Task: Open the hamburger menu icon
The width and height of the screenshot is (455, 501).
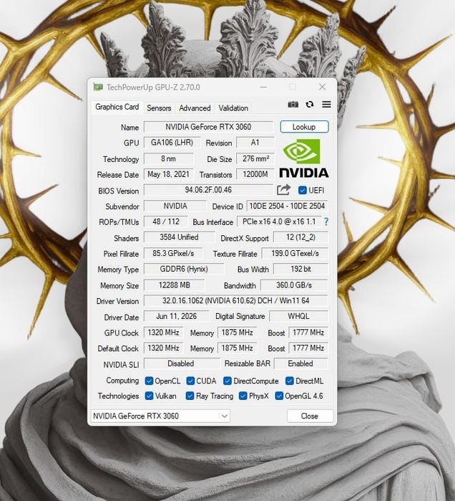Action: pyautogui.click(x=326, y=105)
